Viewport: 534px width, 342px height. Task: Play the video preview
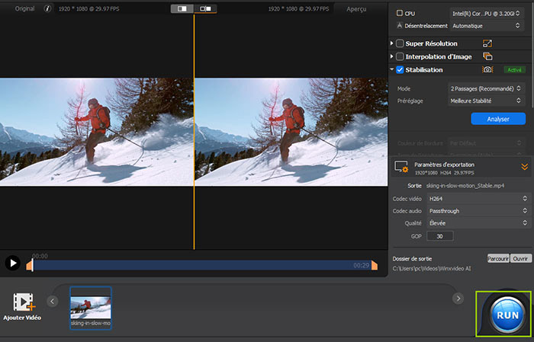pyautogui.click(x=13, y=263)
